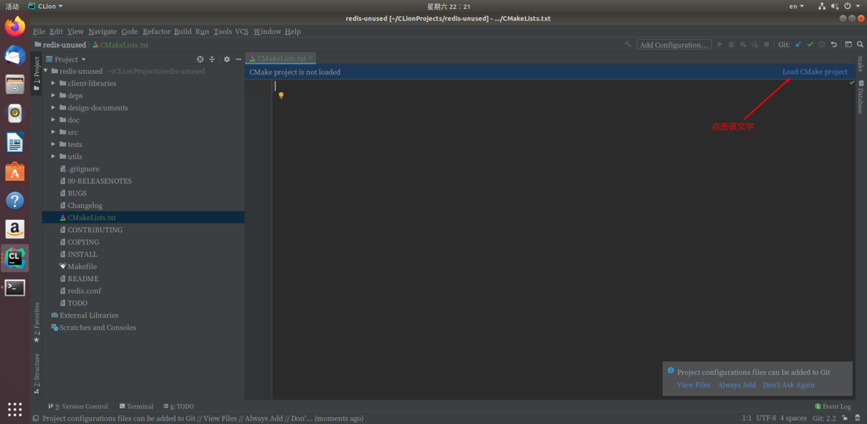Click the tool windows icon bottom-left corner
This screenshot has width=867, height=424.
tap(35, 419)
